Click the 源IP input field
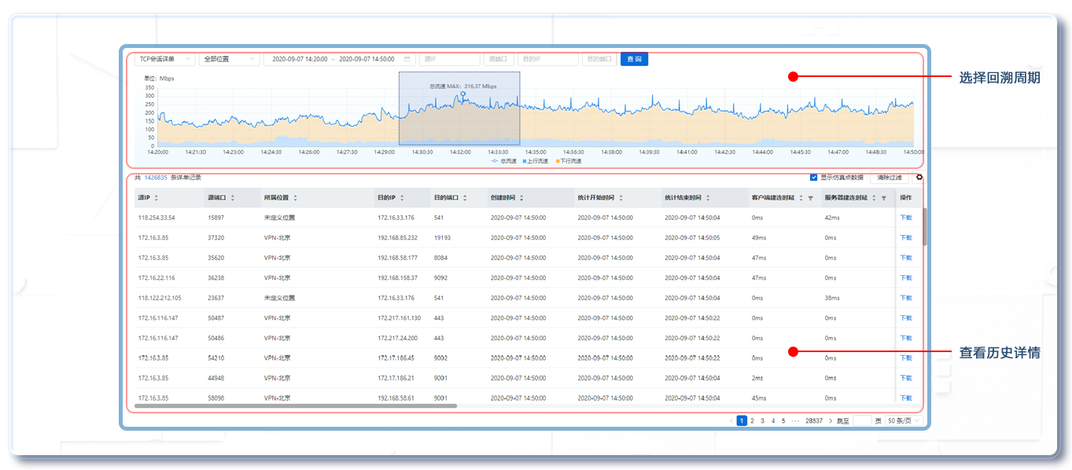1072x470 pixels. click(449, 59)
